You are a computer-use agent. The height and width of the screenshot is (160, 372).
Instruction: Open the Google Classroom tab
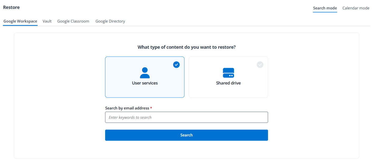(x=73, y=21)
